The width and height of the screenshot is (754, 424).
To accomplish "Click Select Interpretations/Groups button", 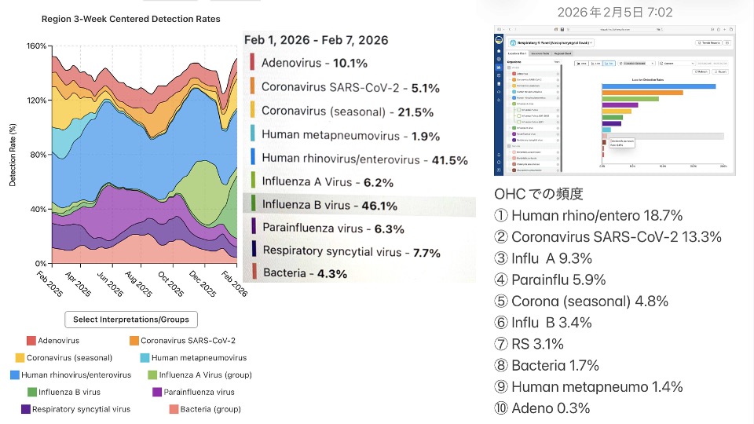I will tap(131, 320).
